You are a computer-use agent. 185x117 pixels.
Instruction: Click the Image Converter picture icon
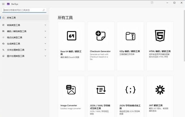(71, 90)
